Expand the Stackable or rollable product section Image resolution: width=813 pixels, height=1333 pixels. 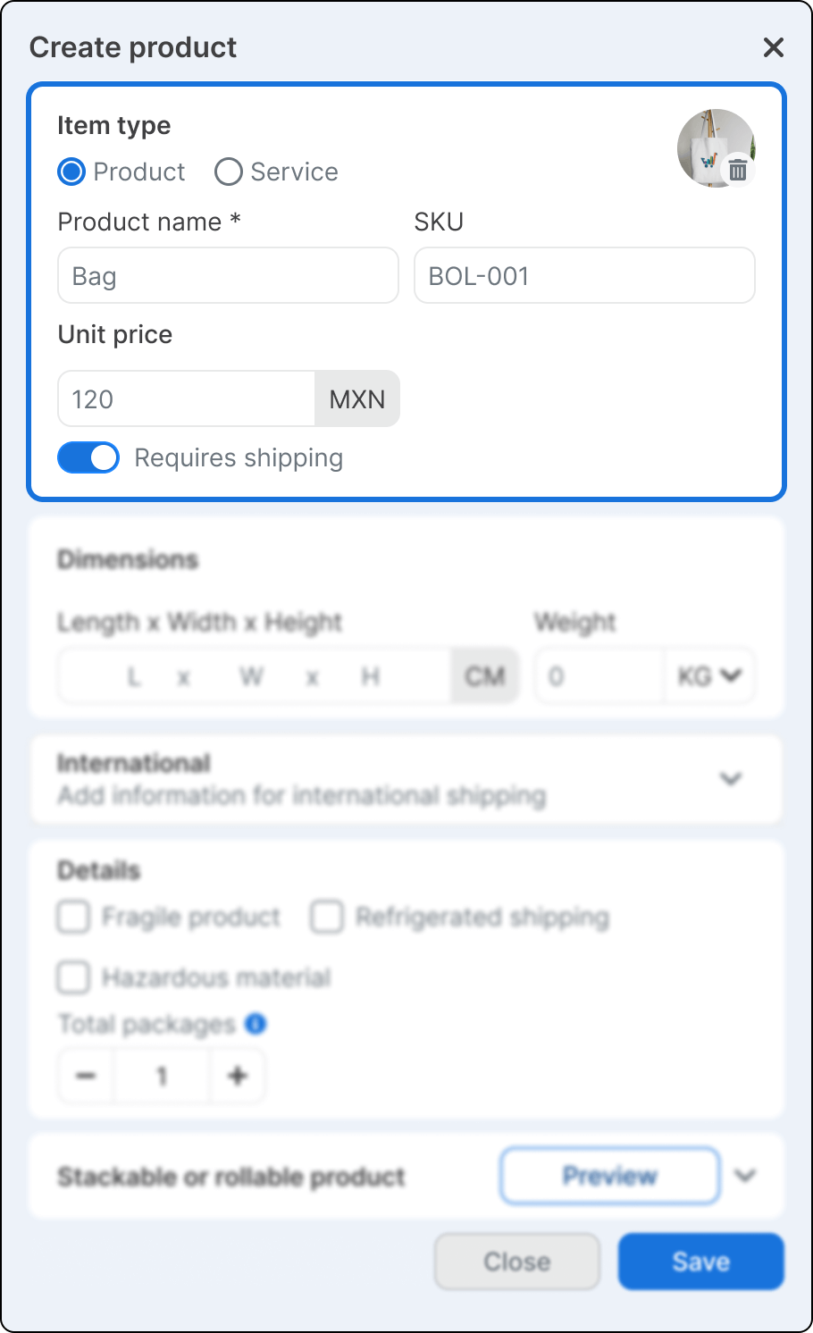coord(745,1176)
